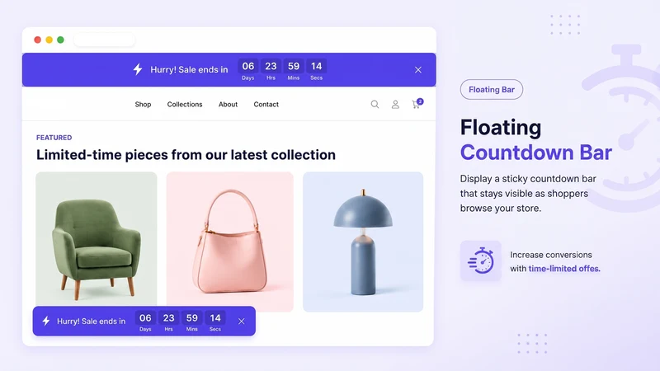
Task: Click the stopwatch conversions icon
Action: [481, 261]
